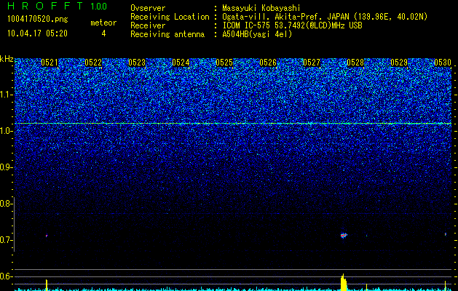The width and height of the screenshot is (458, 291).
Task: Click the yellow intensity spike near 0521
Action: pos(47,285)
